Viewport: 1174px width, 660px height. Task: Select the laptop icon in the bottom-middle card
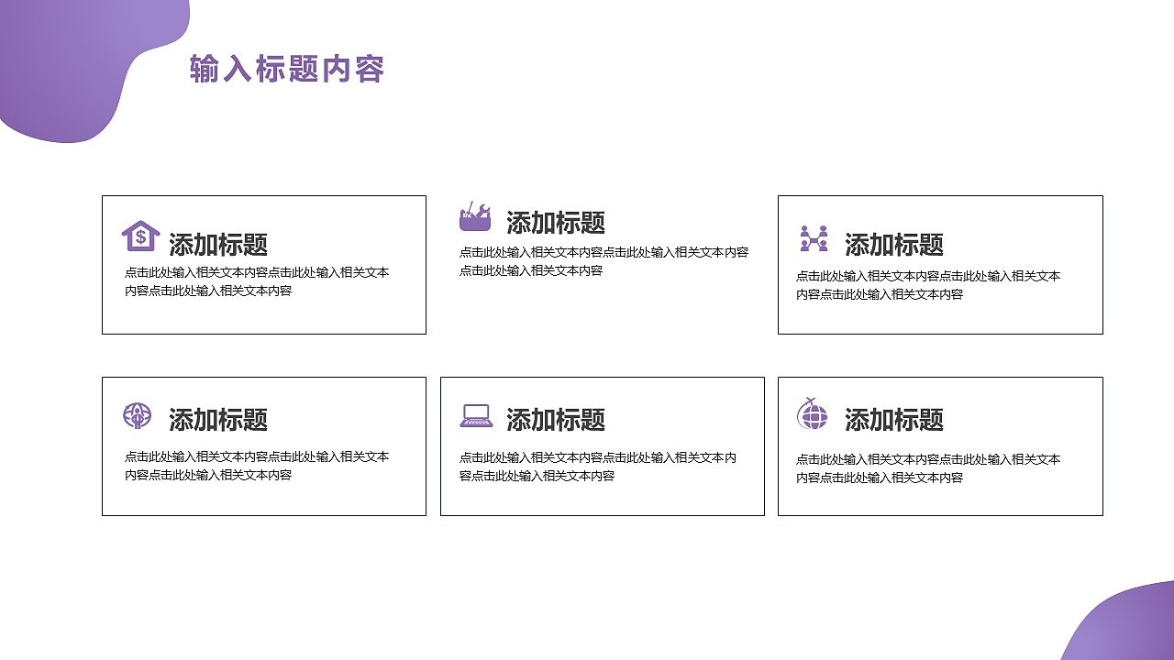coord(476,416)
